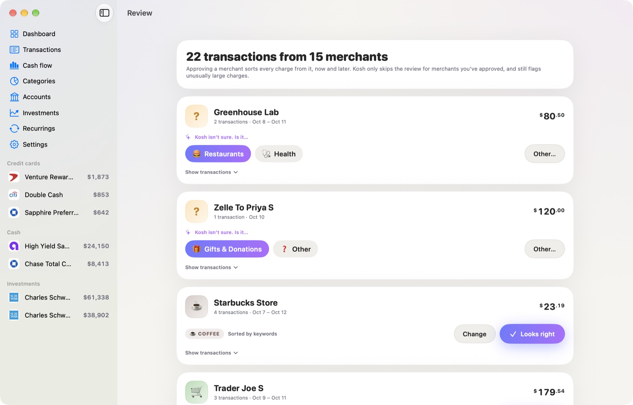The image size is (633, 405).
Task: Click the Categories pie icon
Action: click(14, 81)
